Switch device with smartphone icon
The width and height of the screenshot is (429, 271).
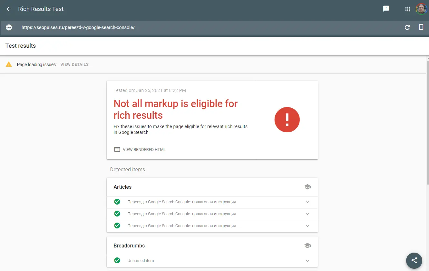point(421,27)
